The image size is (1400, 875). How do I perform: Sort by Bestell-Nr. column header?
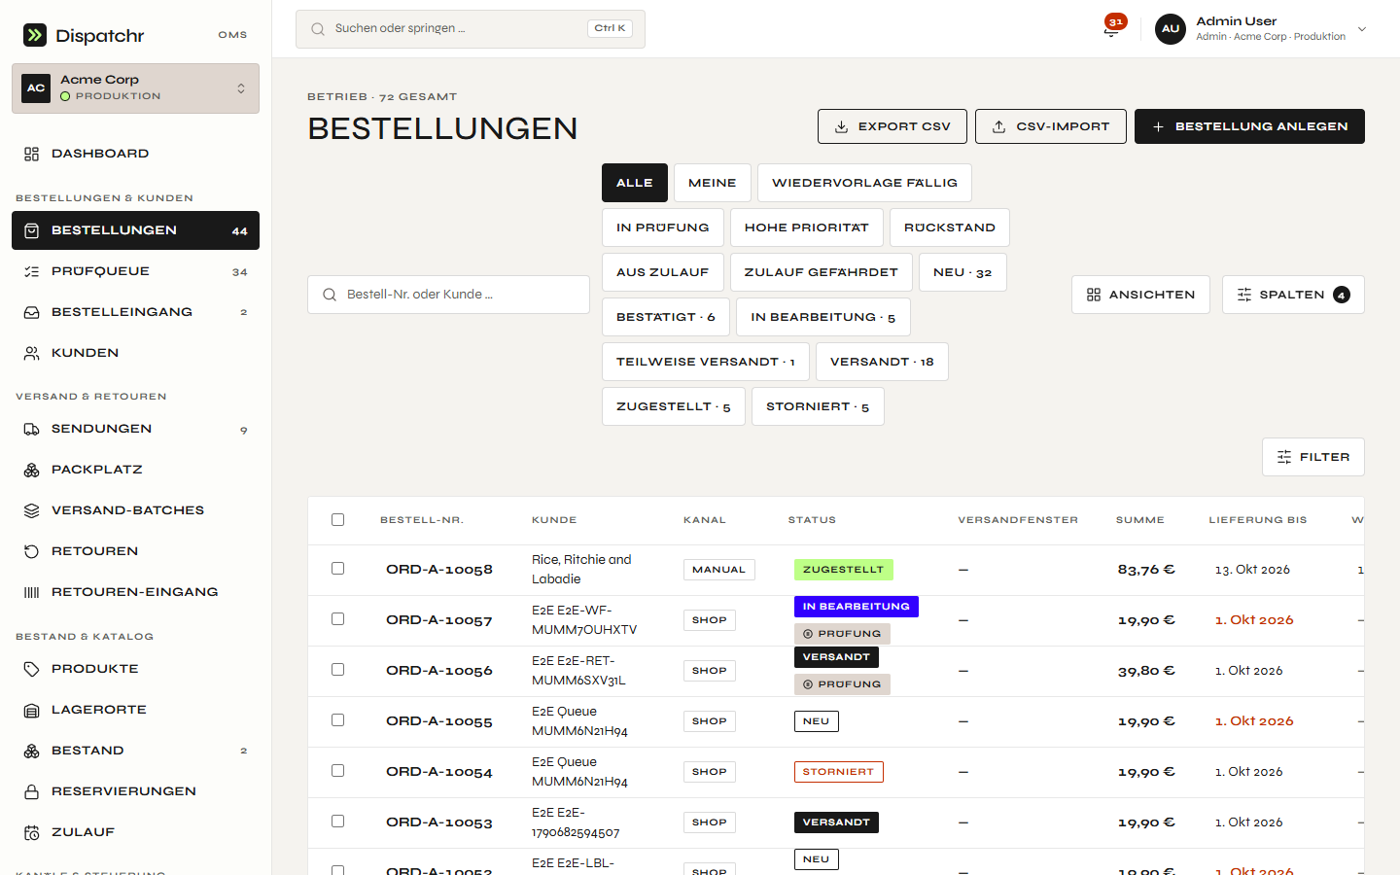[422, 520]
